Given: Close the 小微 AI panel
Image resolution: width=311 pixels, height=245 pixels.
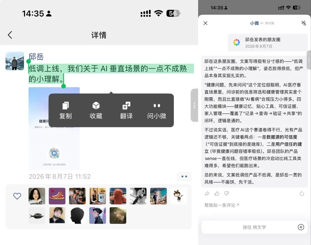Looking at the screenshot, I should point(206,23).
